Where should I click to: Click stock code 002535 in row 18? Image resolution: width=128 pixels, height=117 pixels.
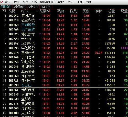[14, 94]
